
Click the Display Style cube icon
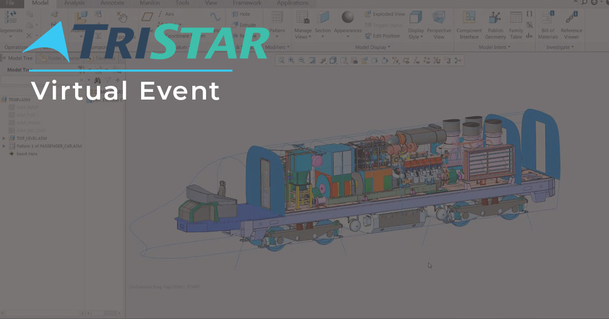[x=416, y=18]
